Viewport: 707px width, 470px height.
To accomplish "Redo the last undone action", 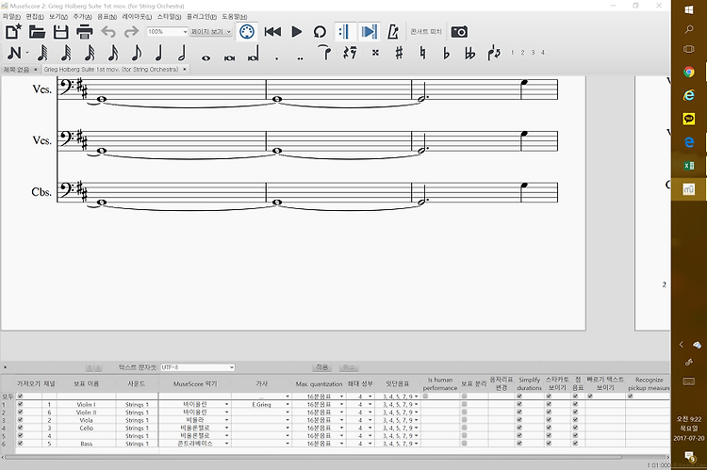I will coord(131,31).
